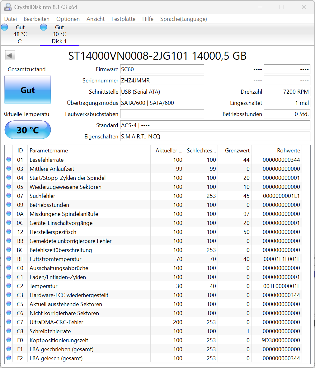Click status orb of C2 Temperatur row
The width and height of the screenshot is (315, 368).
[9, 286]
